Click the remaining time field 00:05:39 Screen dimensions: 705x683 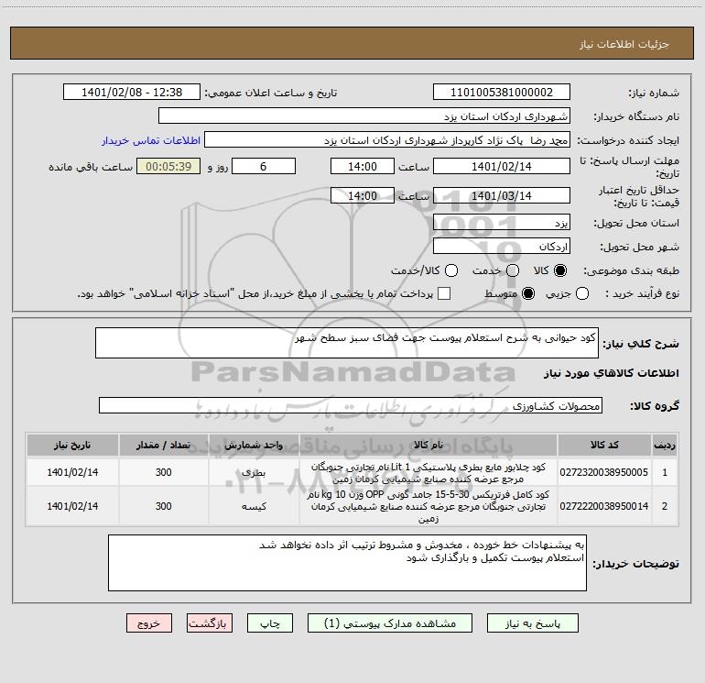(x=168, y=166)
